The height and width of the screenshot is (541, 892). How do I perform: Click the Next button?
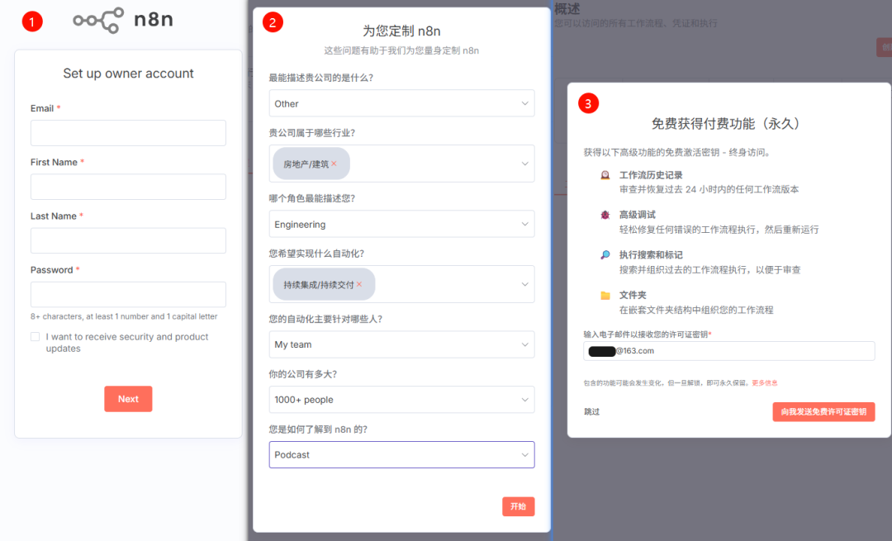(x=128, y=399)
